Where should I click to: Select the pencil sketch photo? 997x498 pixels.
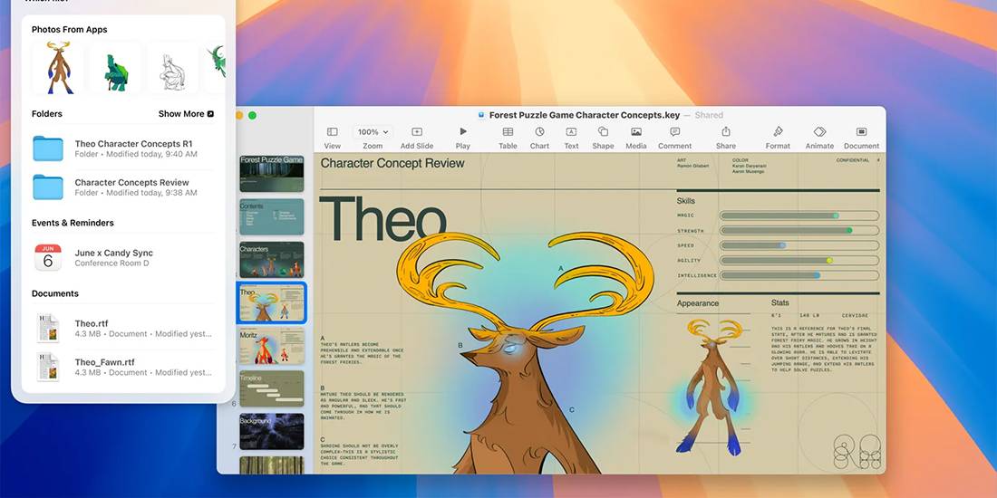[x=173, y=68]
